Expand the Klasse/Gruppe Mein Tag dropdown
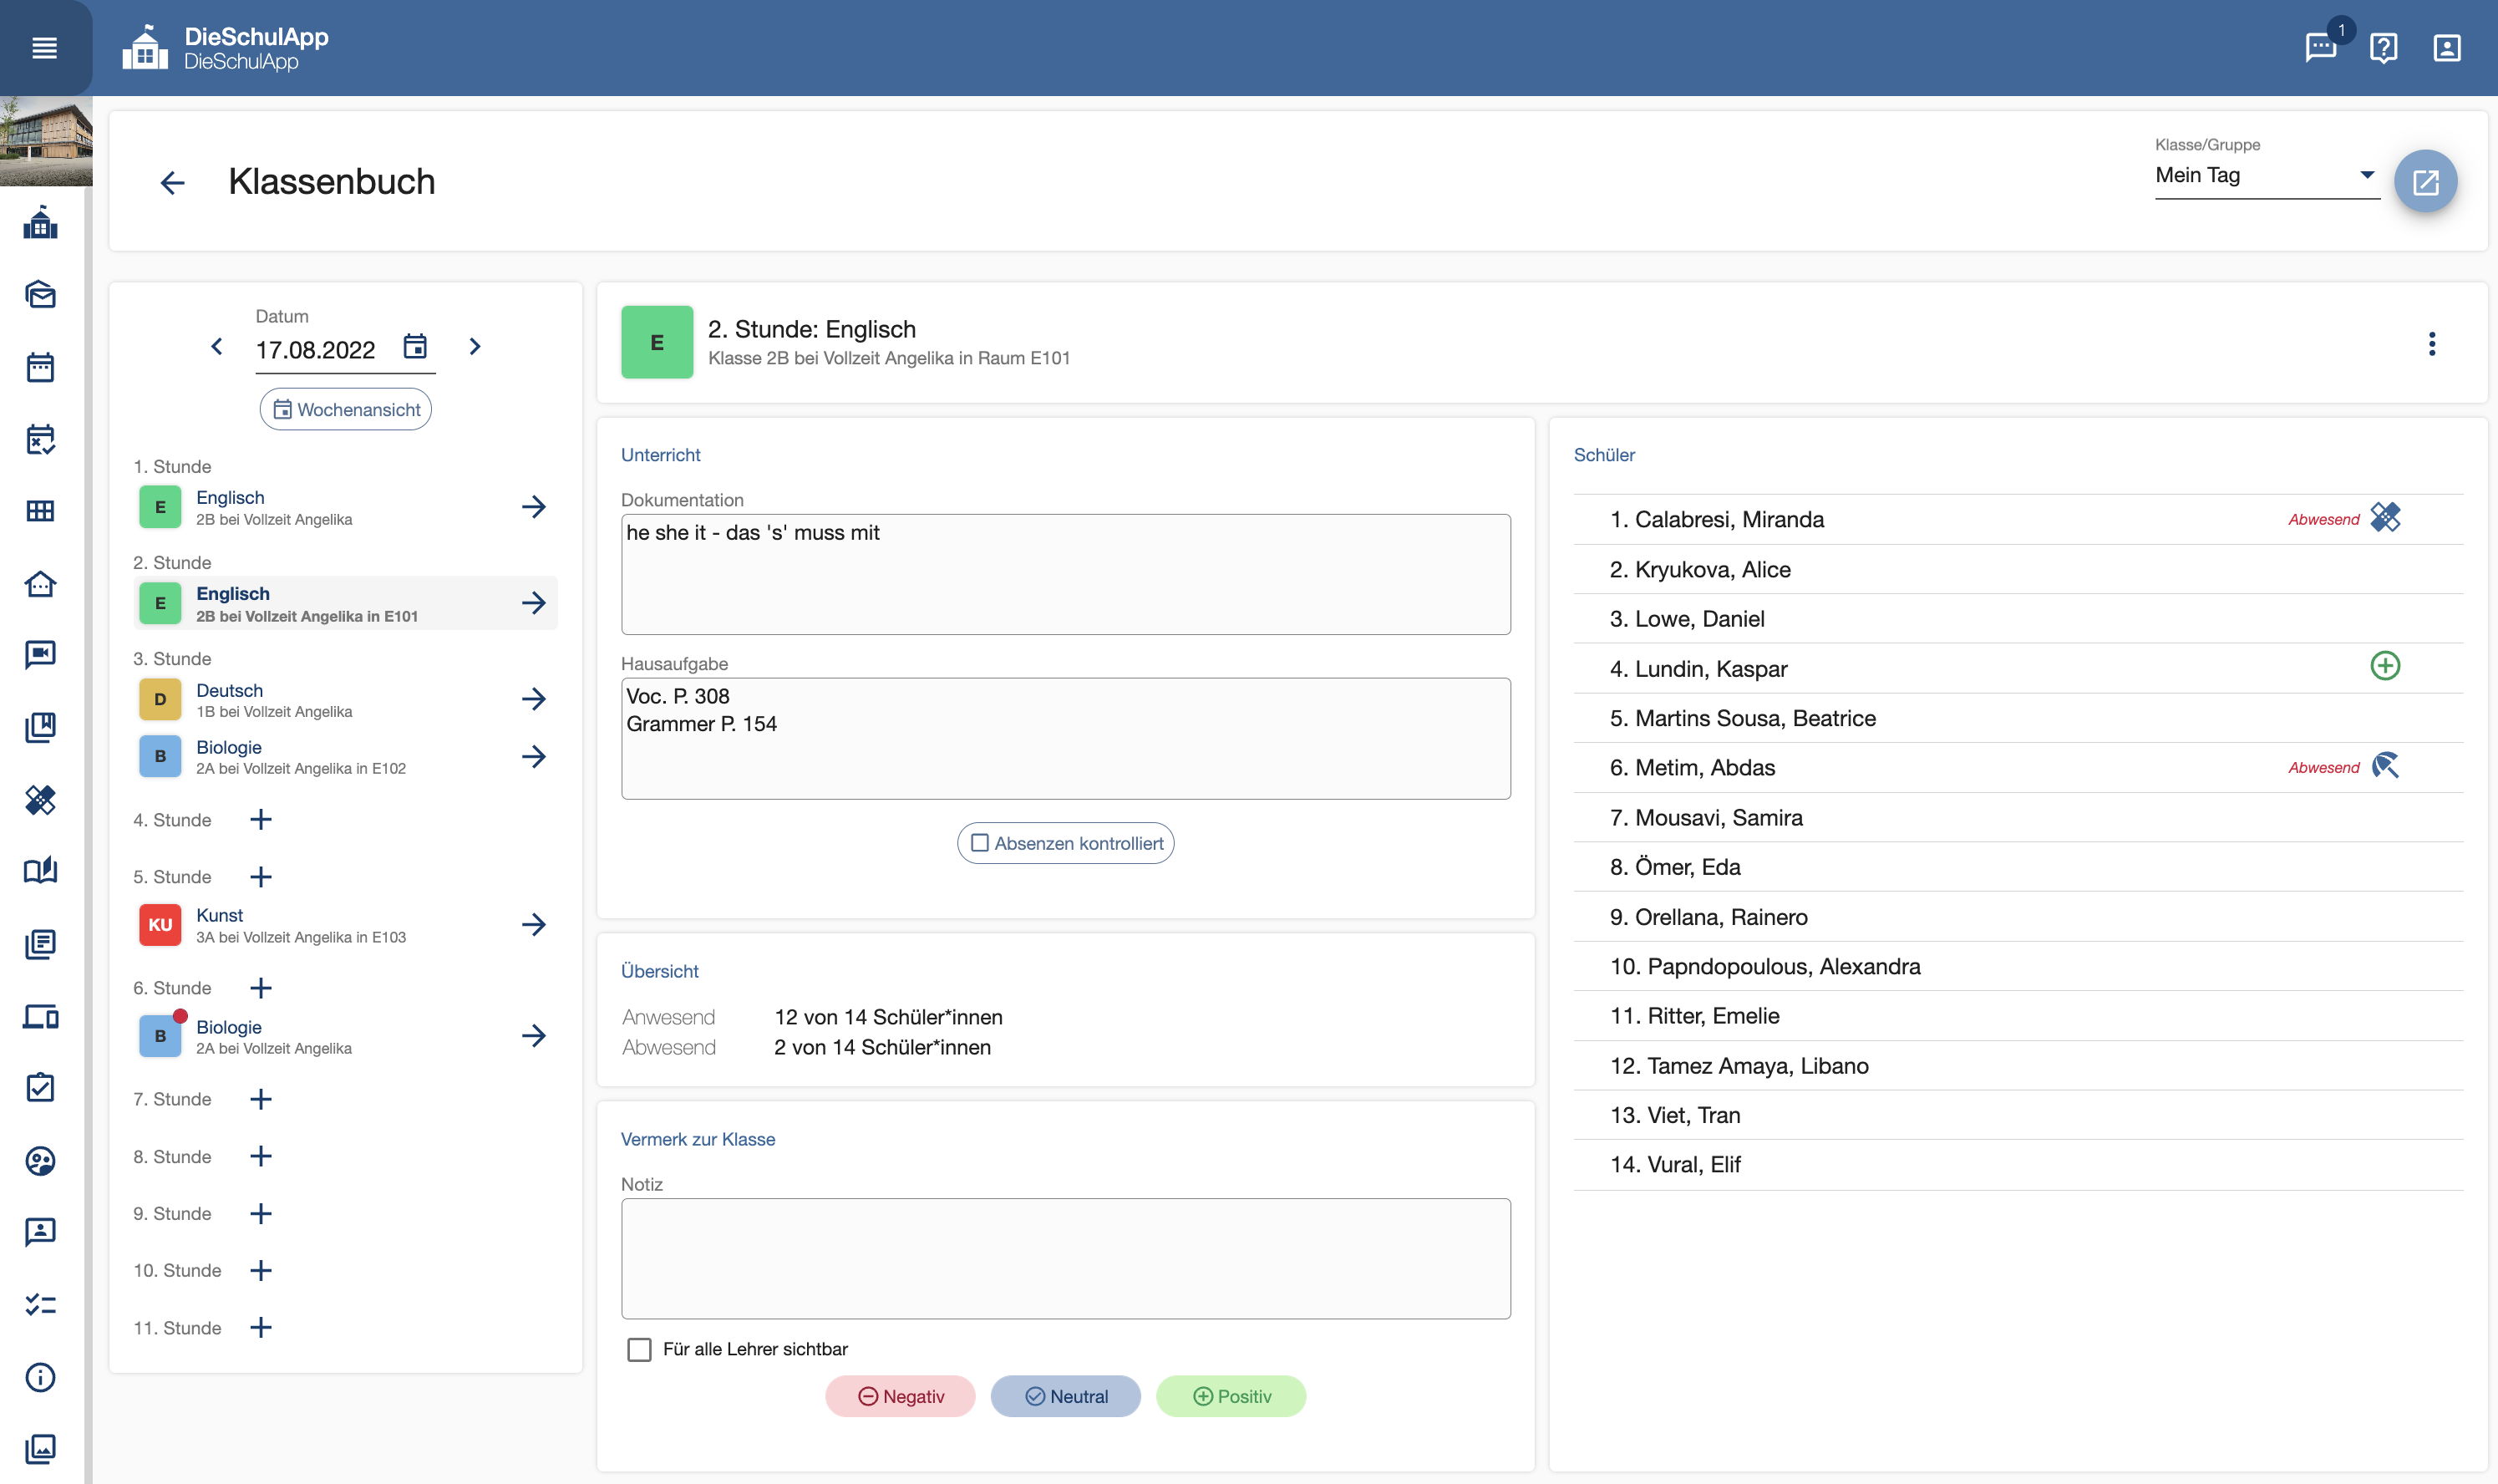The height and width of the screenshot is (1484, 2498). pyautogui.click(x=2267, y=176)
